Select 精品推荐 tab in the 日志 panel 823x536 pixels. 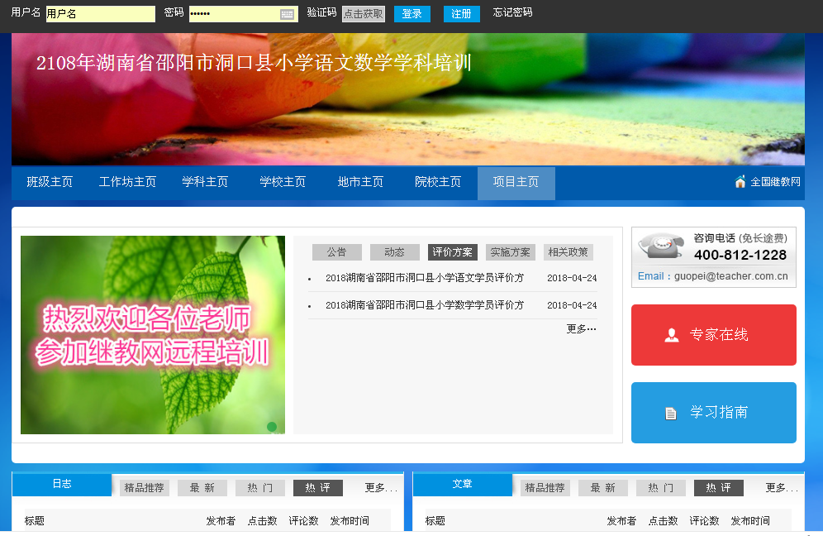[x=145, y=488]
